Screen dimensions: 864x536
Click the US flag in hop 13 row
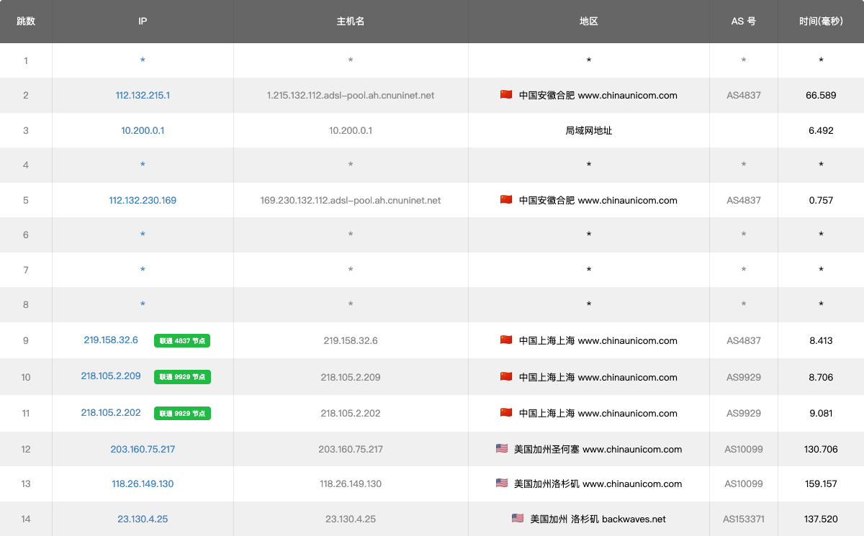(502, 483)
